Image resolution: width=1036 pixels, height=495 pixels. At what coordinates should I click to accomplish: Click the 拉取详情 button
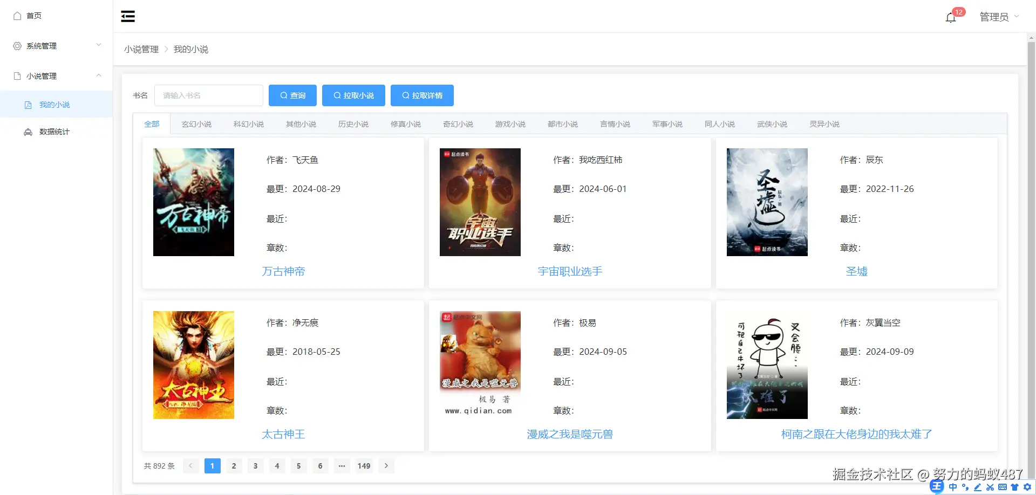[x=422, y=95]
